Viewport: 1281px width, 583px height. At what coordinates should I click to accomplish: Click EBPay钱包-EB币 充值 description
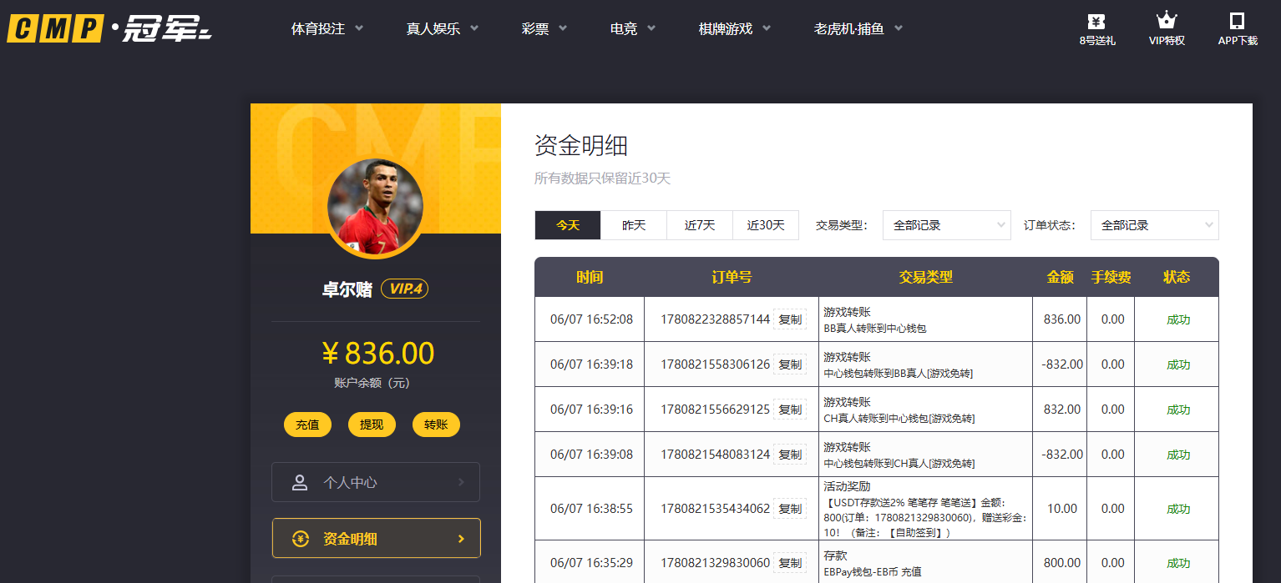coord(873,572)
